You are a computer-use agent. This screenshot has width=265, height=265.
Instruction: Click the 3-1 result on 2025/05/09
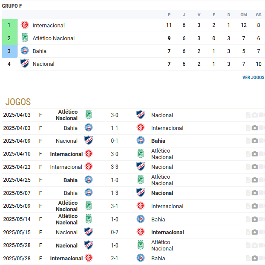[x=115, y=206]
